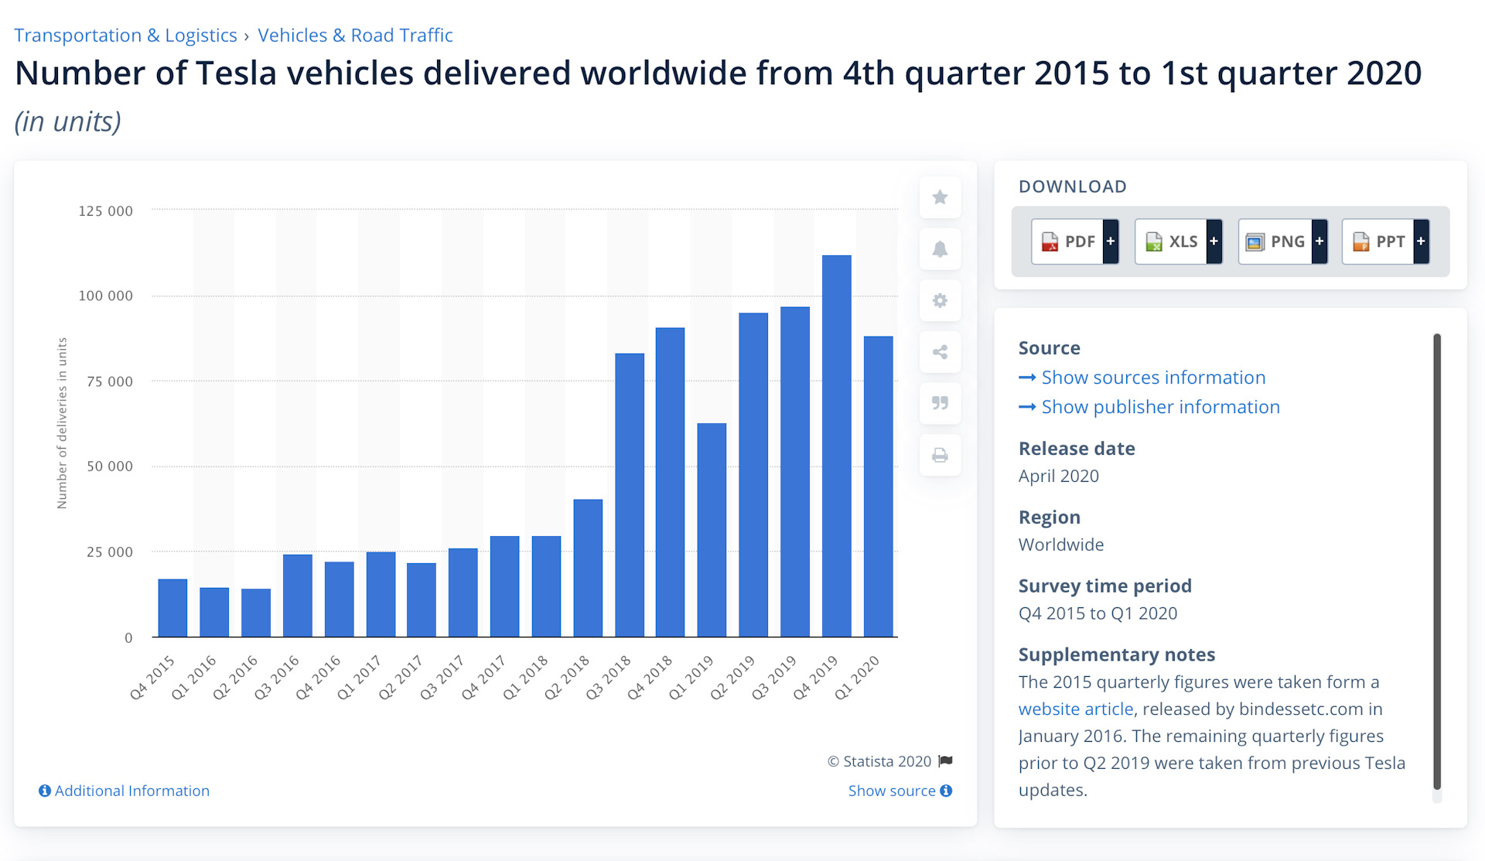
Task: Click the source panel scrollbar
Action: coord(1436,561)
